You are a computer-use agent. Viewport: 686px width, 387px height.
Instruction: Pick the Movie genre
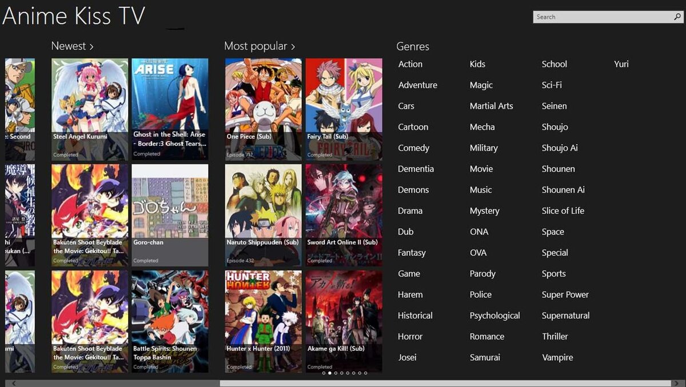[481, 169]
